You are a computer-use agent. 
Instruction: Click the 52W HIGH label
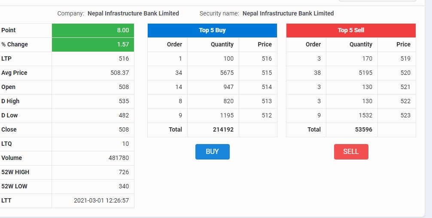coord(15,172)
